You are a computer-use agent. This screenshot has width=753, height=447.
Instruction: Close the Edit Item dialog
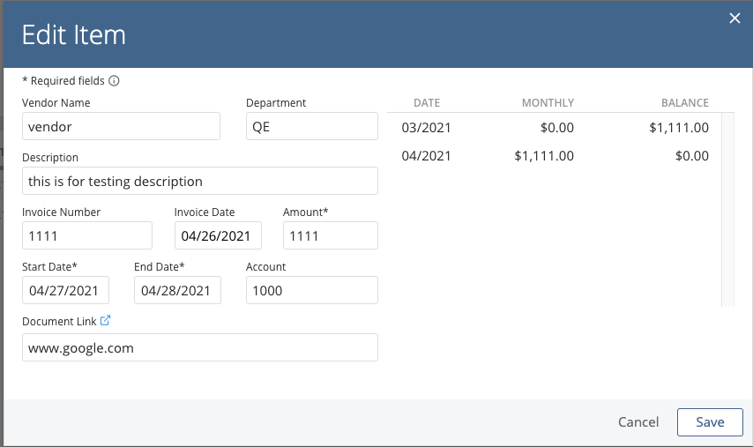coord(734,19)
